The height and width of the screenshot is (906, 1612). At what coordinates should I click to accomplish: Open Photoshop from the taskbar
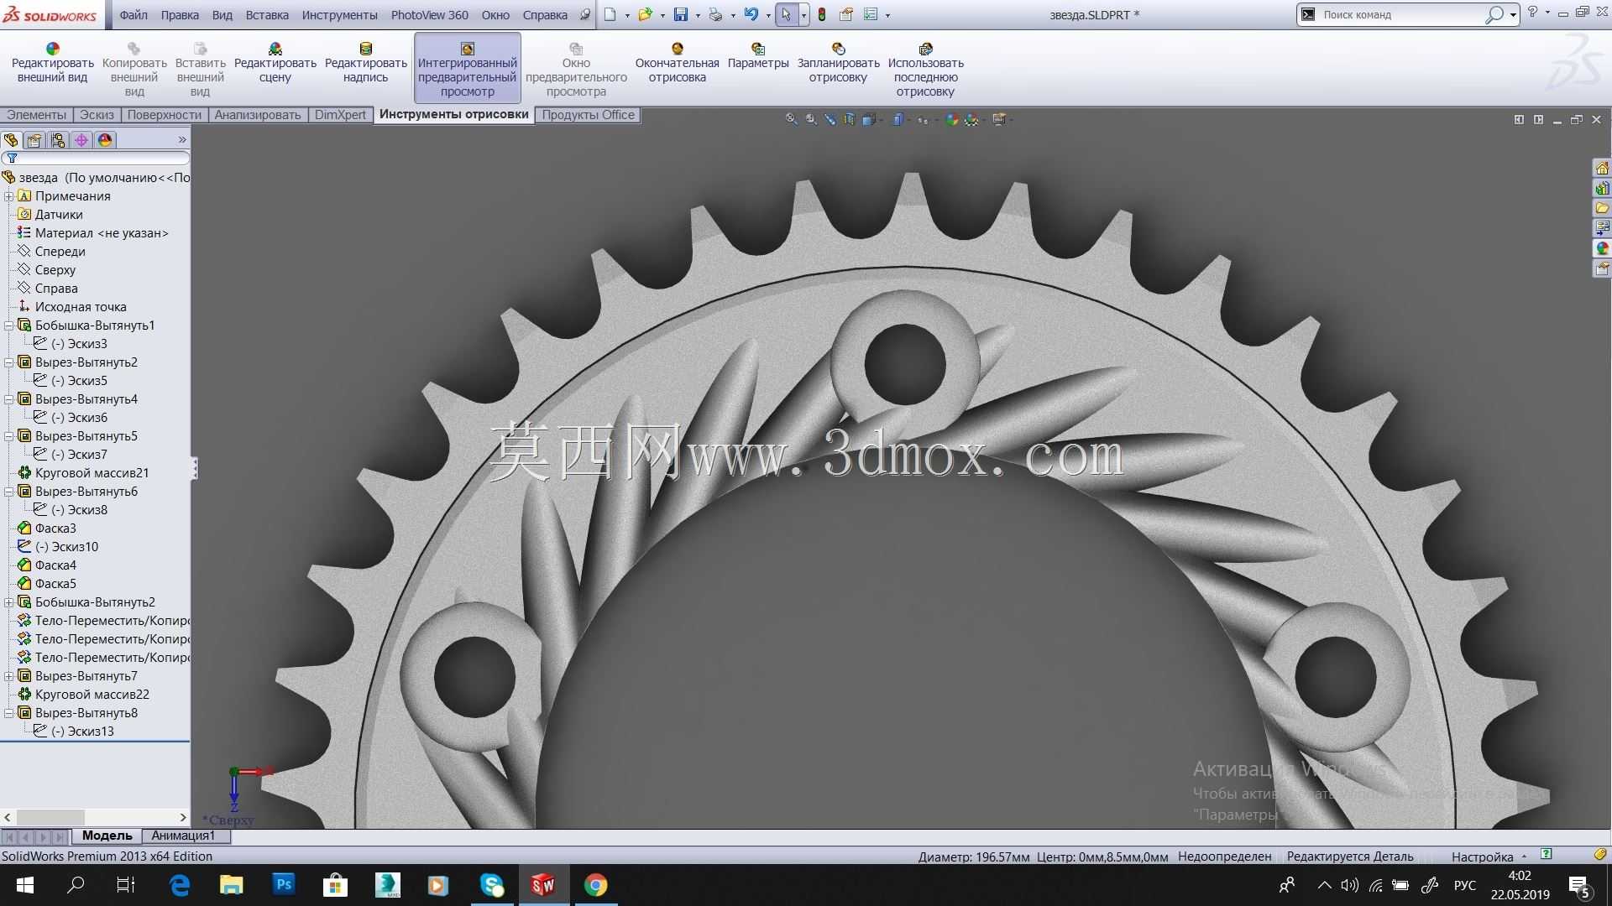[284, 884]
